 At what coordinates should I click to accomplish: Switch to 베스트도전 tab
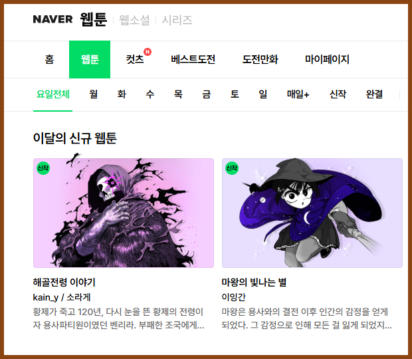click(x=193, y=59)
